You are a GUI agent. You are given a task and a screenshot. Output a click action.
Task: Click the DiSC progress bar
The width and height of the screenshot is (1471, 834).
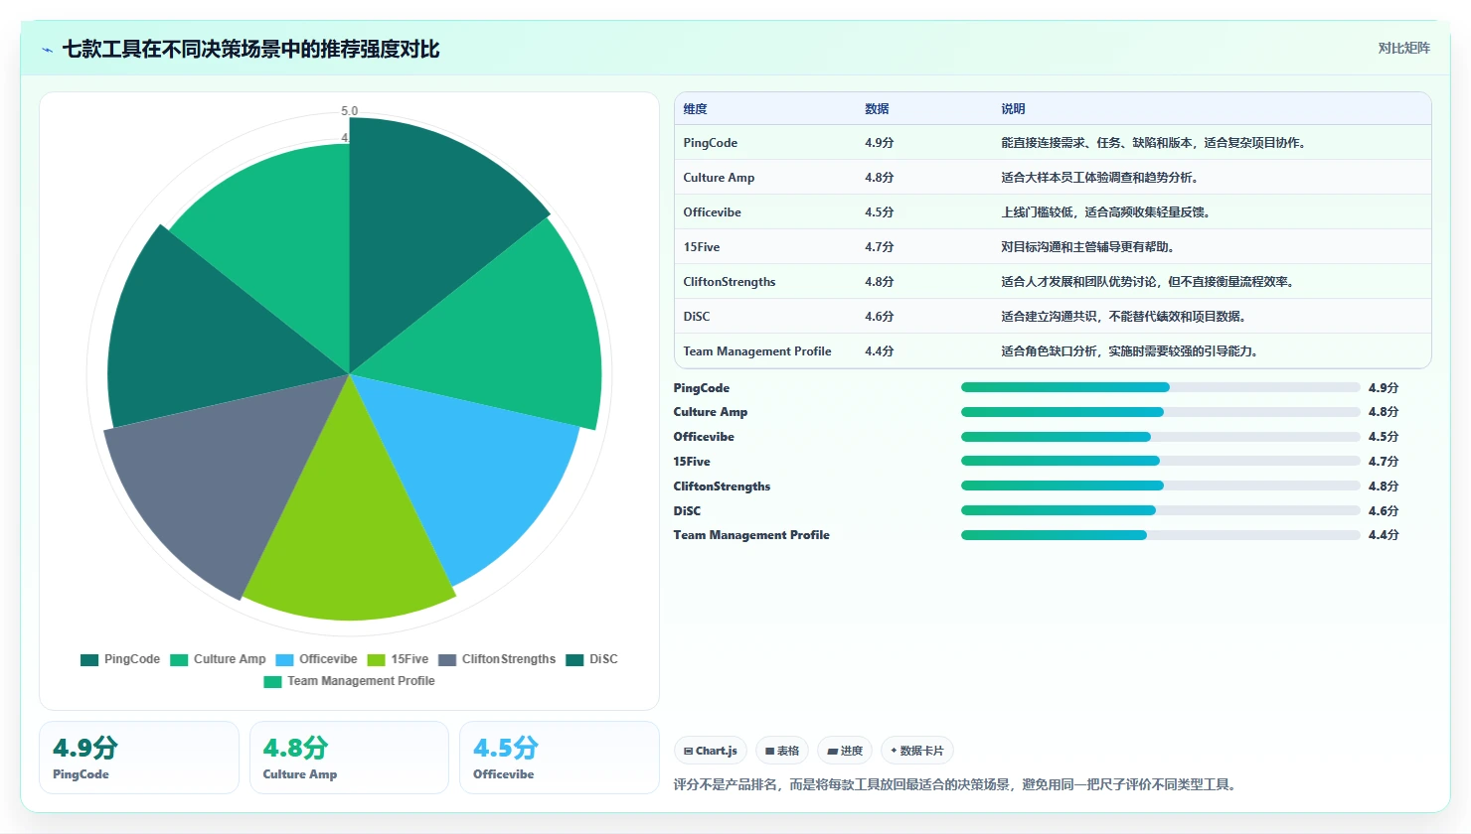coord(1161,510)
